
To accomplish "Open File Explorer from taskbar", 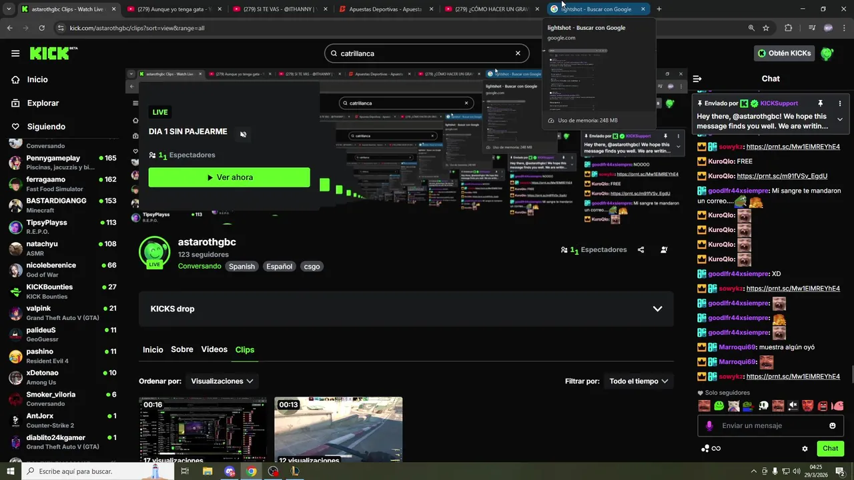I will (207, 471).
